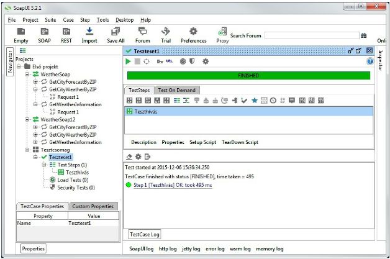
Task: Click the TestCase Log button
Action: click(145, 234)
